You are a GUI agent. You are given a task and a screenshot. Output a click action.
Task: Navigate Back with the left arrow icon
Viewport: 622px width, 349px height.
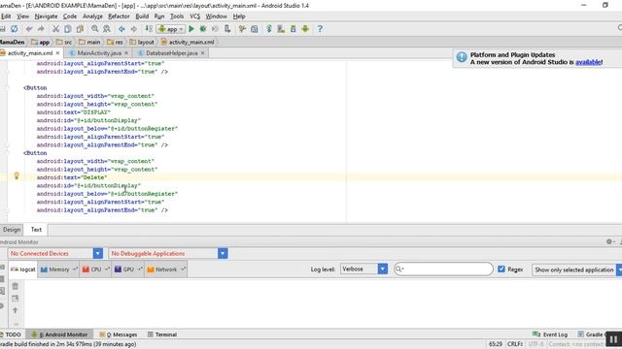[x=121, y=29]
